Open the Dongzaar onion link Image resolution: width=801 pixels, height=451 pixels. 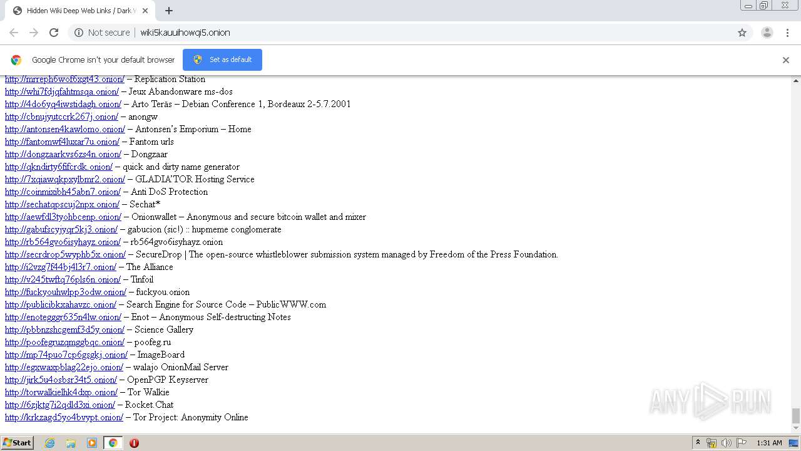63,154
